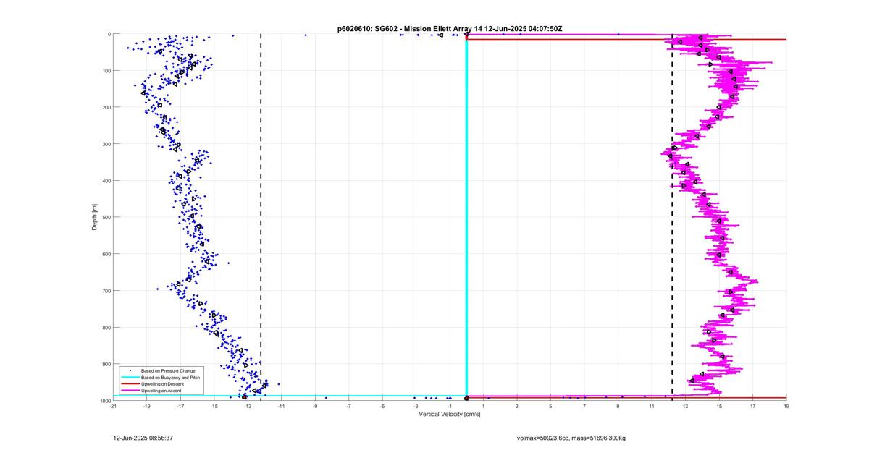Screen dimensions: 869x450
Task: Click the positive x-axis tick label '11'
Action: 652,406
